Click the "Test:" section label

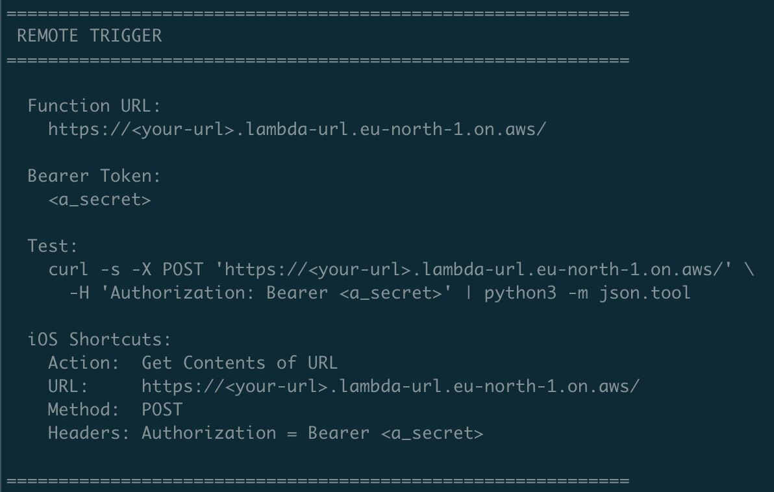(x=53, y=246)
